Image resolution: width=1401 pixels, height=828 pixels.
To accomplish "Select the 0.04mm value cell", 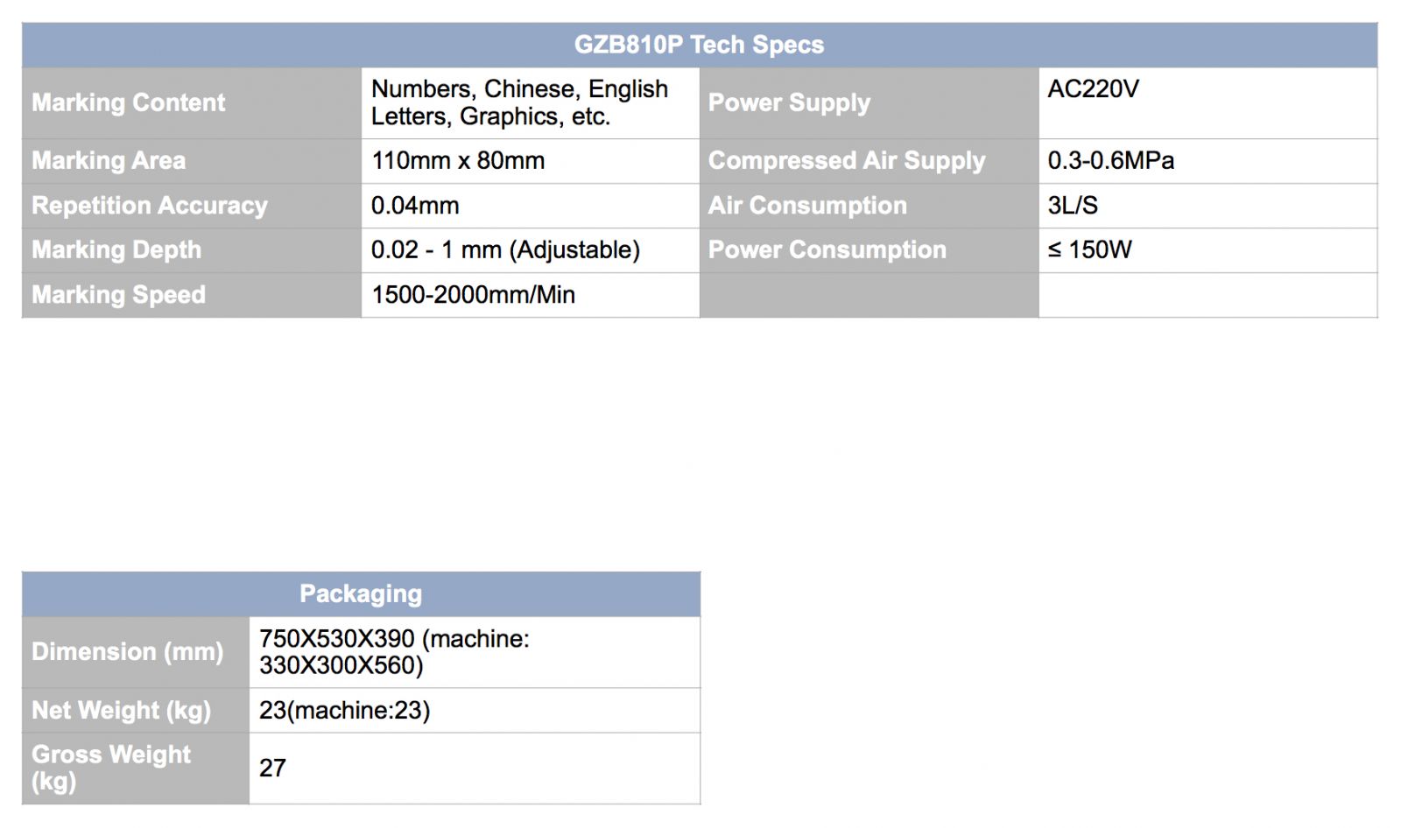I will pyautogui.click(x=415, y=206).
